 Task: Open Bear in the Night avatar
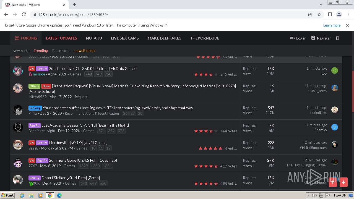click(18, 127)
